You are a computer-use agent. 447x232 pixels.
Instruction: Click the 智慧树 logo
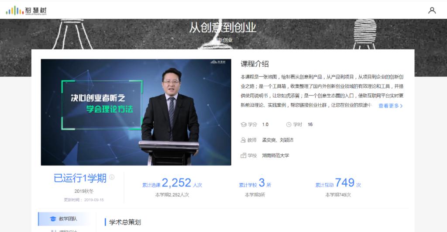point(26,10)
